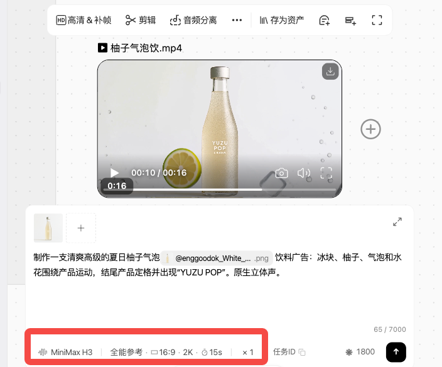The image size is (442, 367).
Task: Open the MiniMax H3 model selector
Action: [65, 352]
